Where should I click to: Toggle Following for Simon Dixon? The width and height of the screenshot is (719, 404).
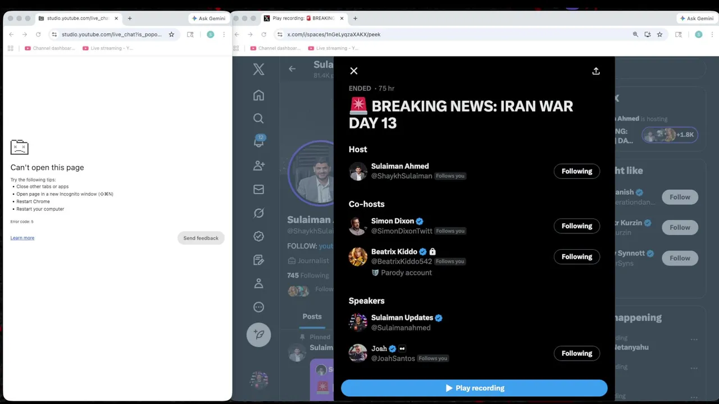pos(577,226)
